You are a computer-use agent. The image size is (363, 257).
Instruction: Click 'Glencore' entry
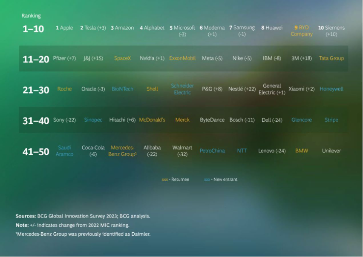point(302,120)
